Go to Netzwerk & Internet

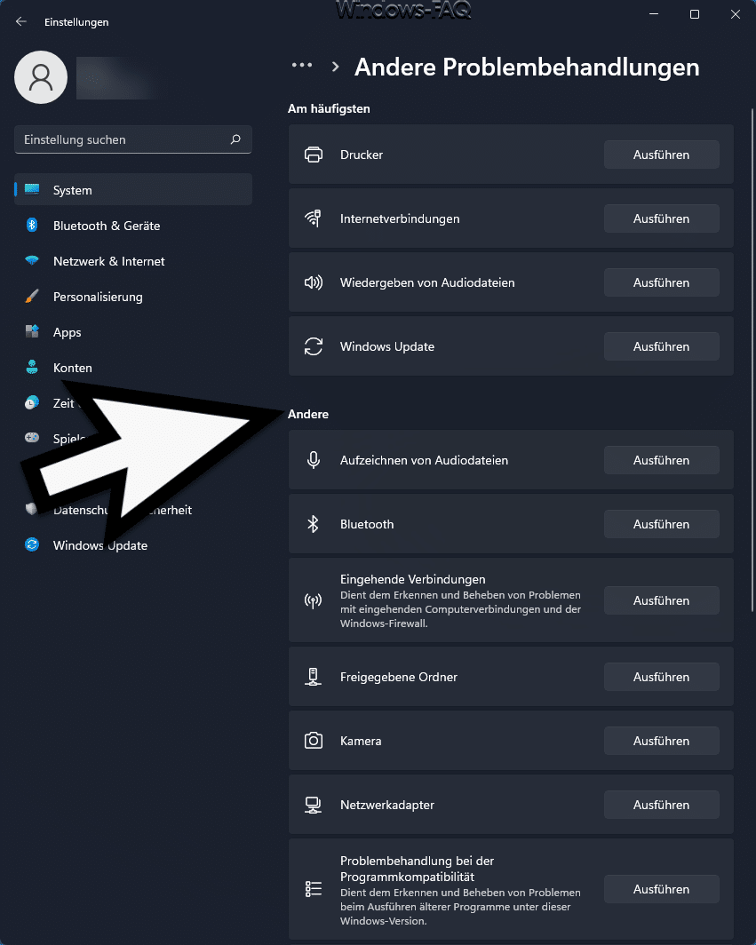tap(132, 261)
